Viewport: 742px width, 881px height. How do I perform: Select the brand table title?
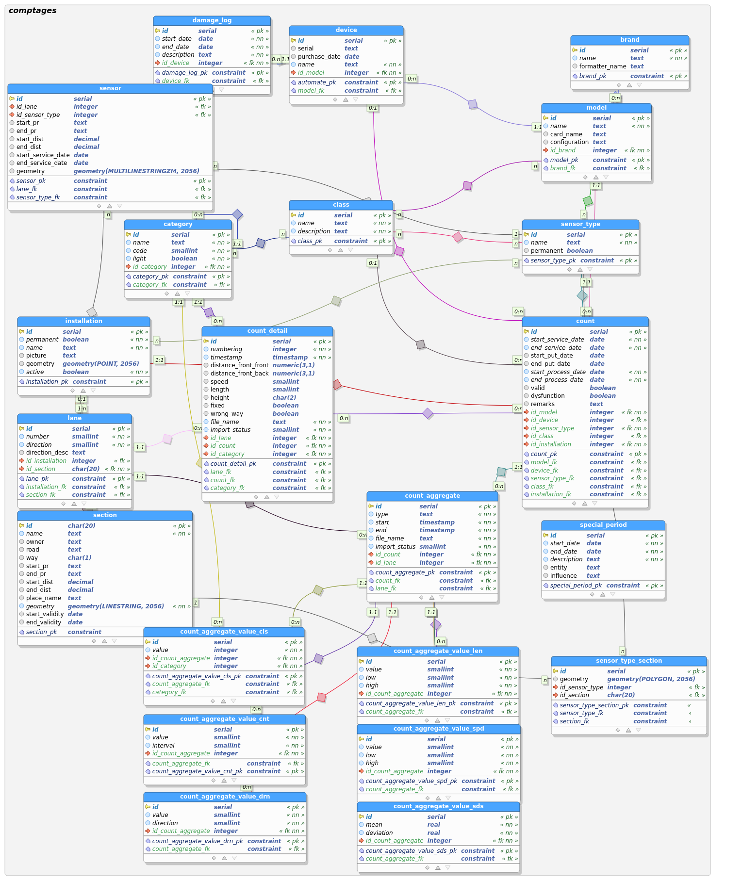point(630,40)
